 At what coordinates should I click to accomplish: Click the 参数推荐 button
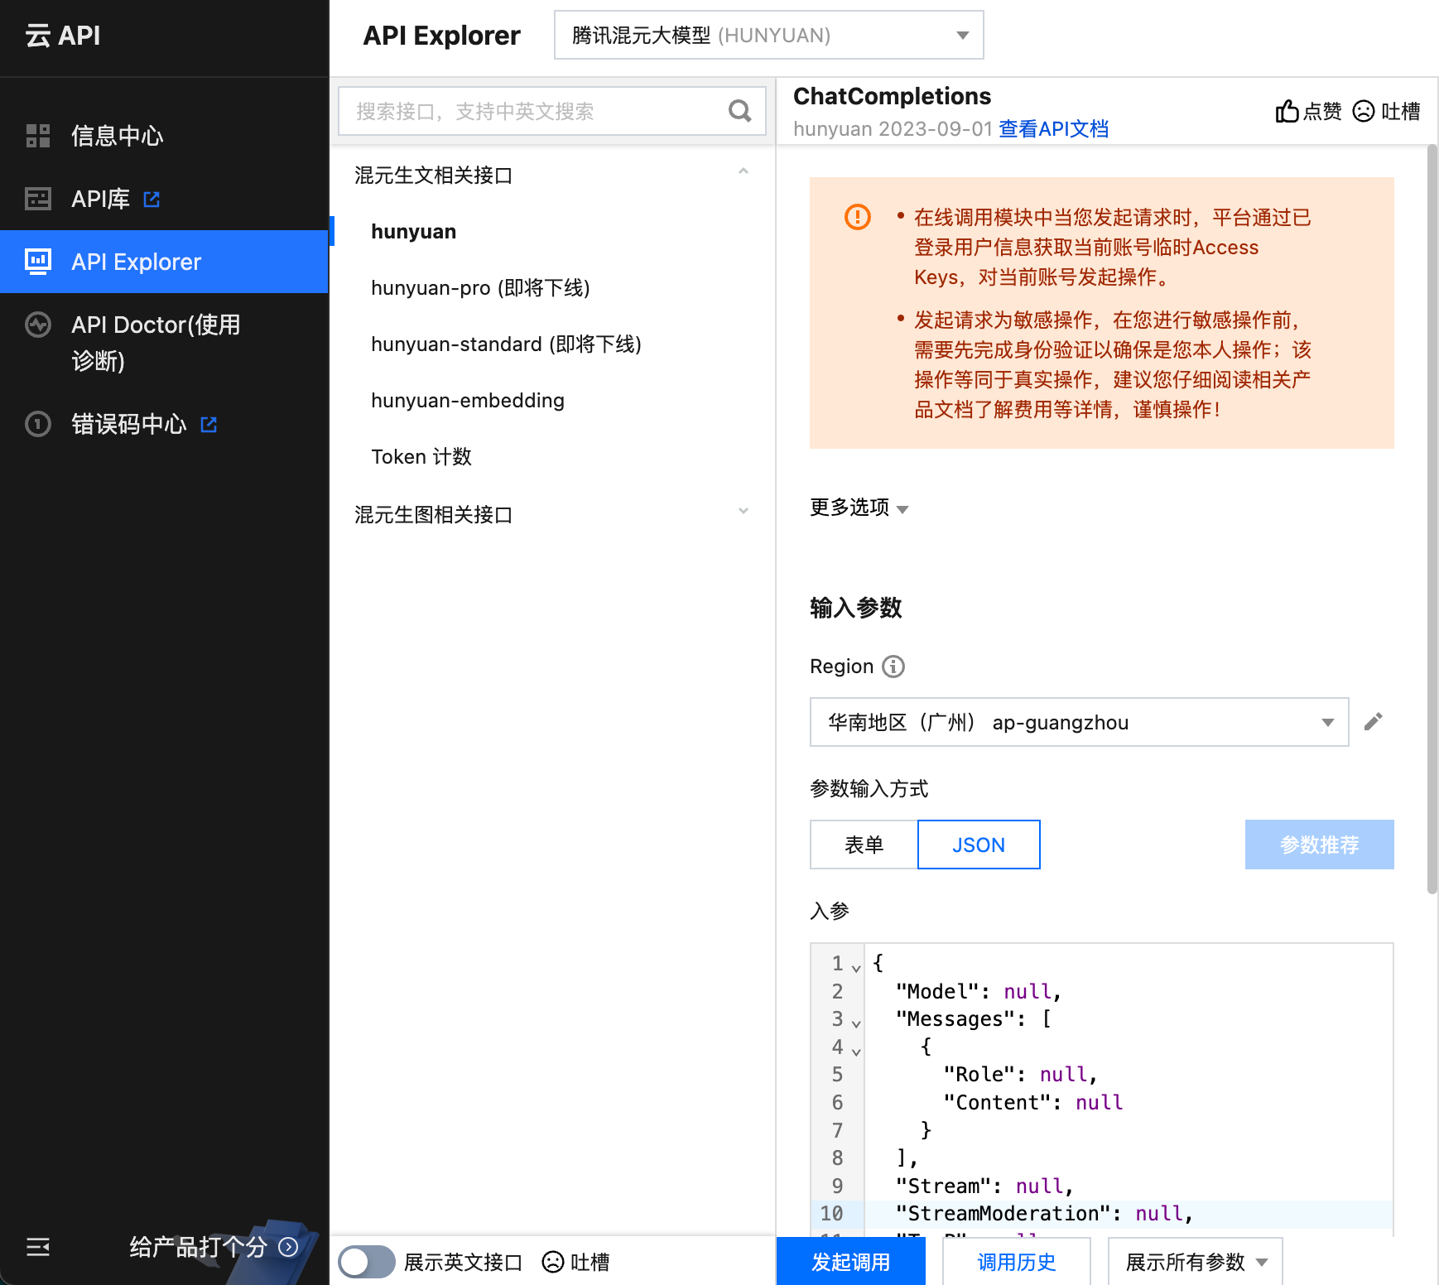coord(1319,845)
